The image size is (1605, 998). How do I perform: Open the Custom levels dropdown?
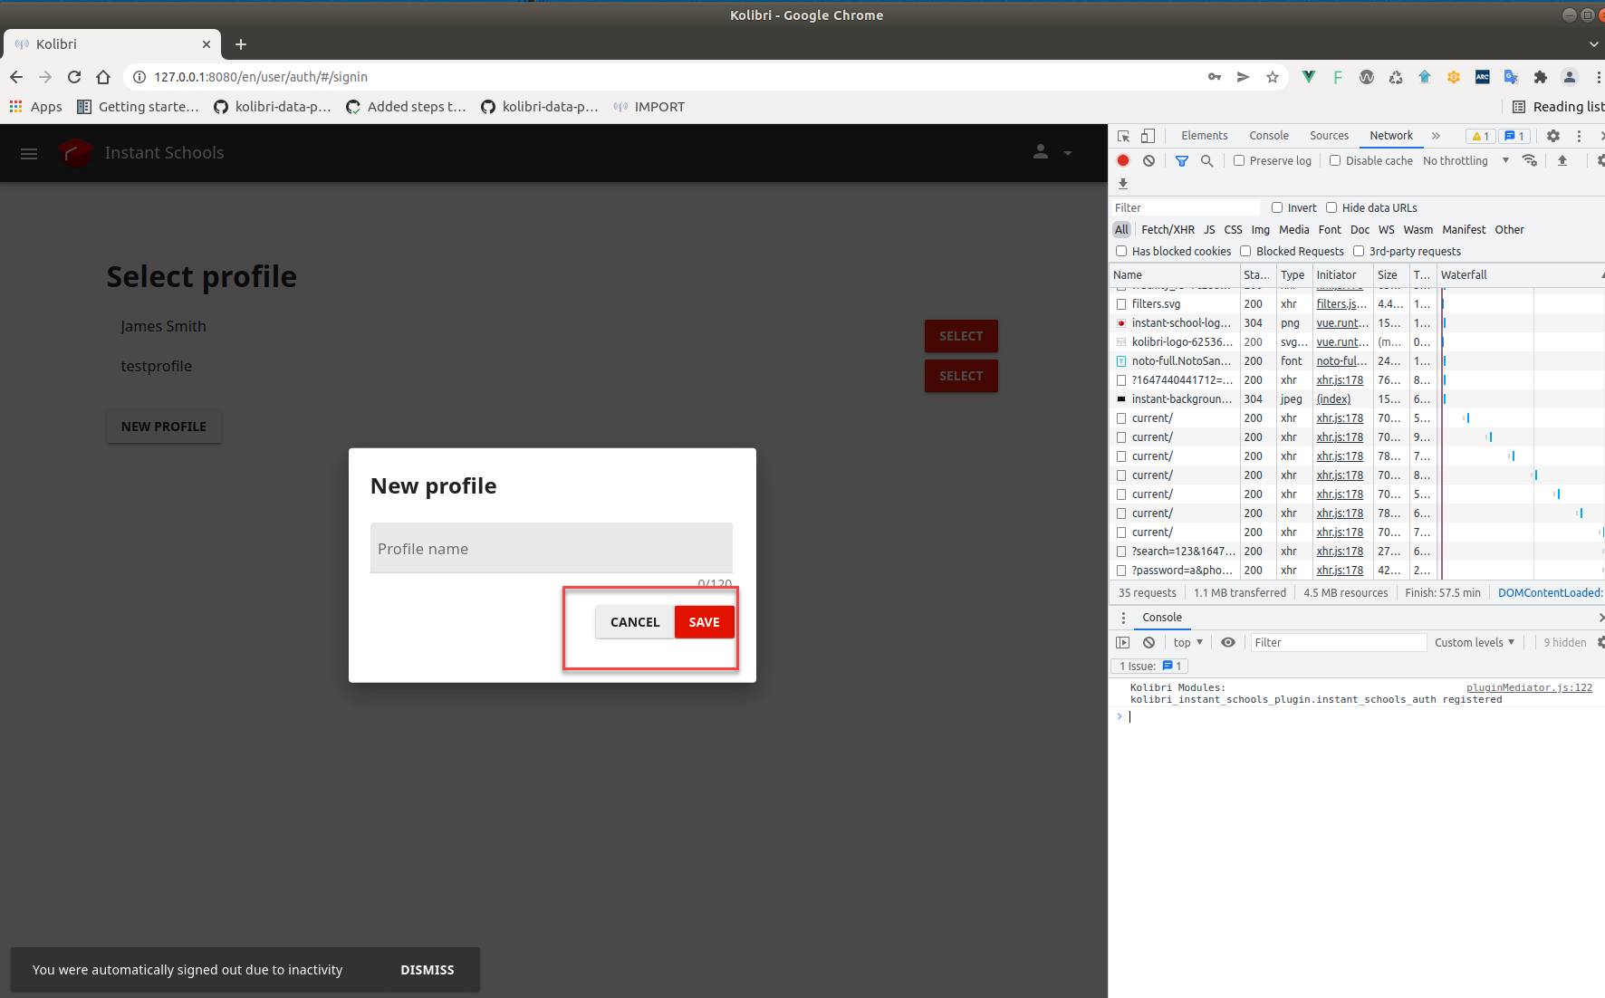click(x=1474, y=642)
